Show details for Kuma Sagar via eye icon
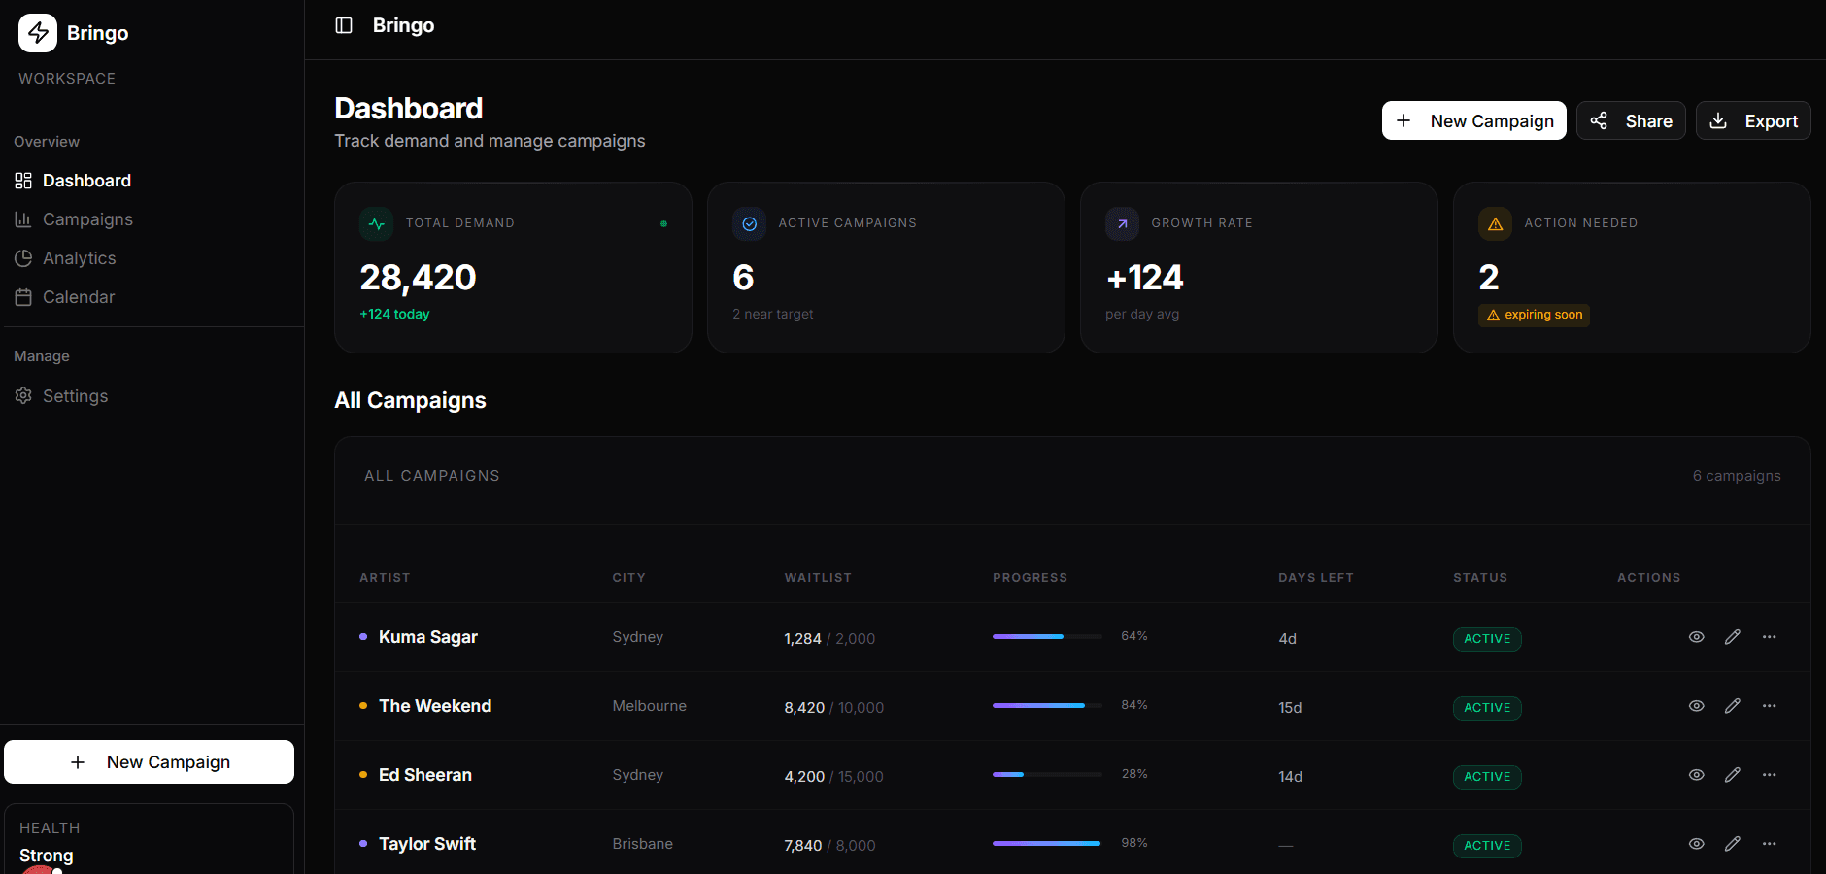This screenshot has width=1826, height=874. click(1696, 638)
